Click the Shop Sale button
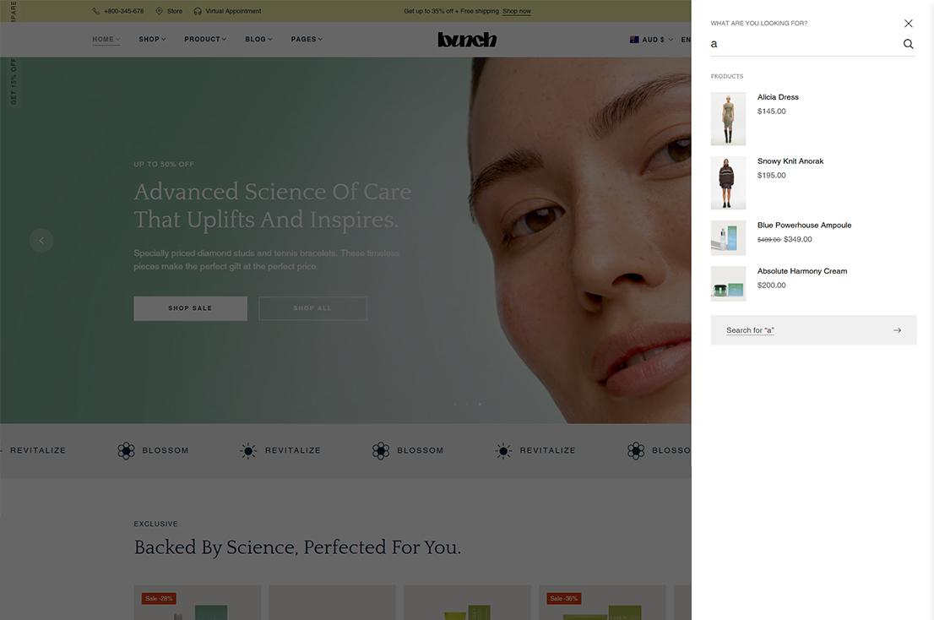Image resolution: width=934 pixels, height=620 pixels. [190, 308]
